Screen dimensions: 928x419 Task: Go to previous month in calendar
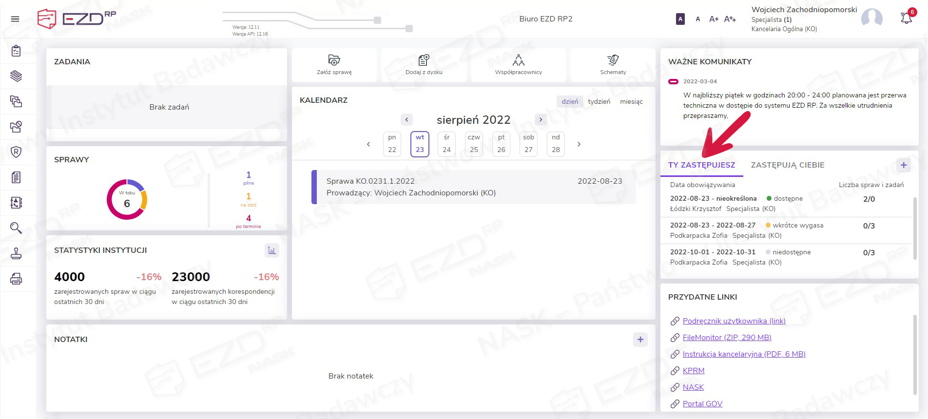click(406, 119)
